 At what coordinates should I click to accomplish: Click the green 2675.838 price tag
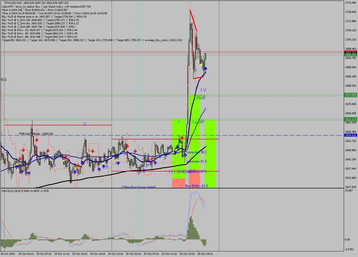click(x=351, y=94)
